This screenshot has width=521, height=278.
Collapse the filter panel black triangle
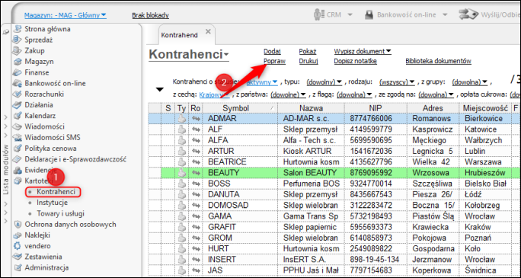click(160, 89)
